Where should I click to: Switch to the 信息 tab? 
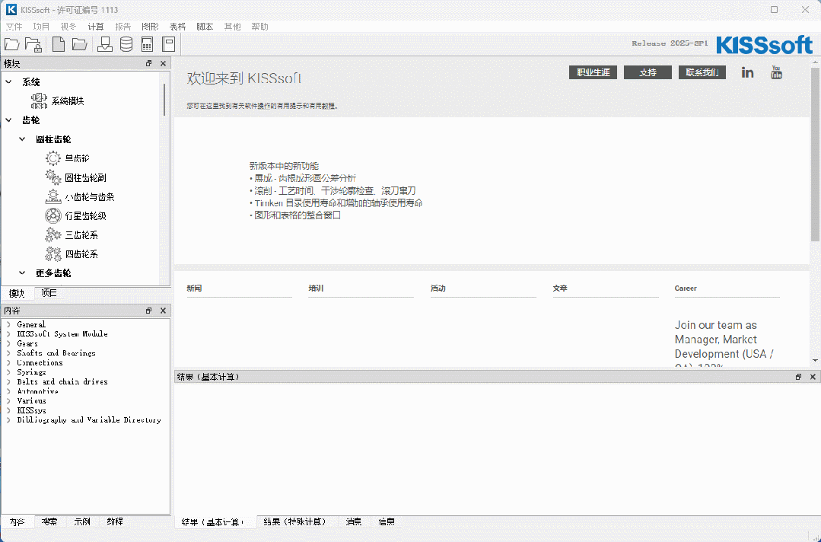pos(387,521)
